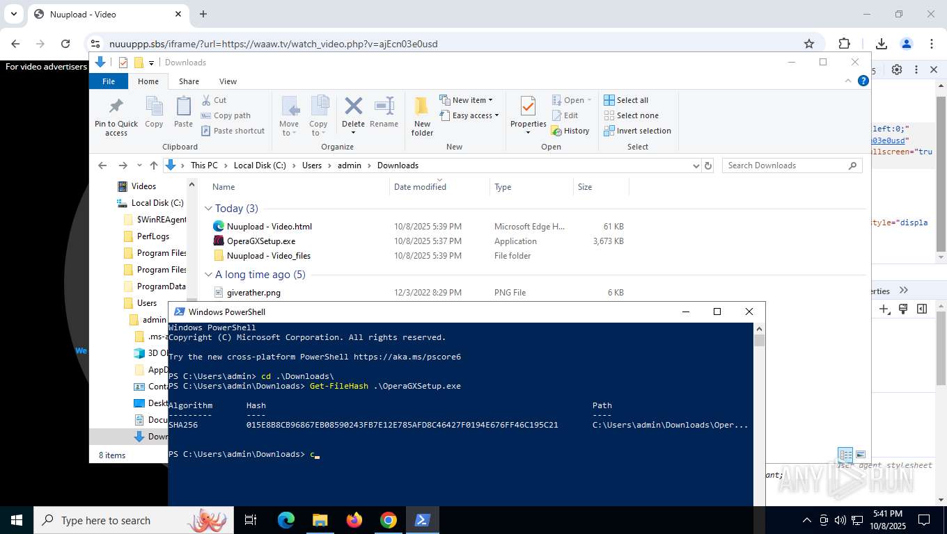Click Paste shortcut in ribbon
The height and width of the screenshot is (534, 947).
tap(233, 131)
